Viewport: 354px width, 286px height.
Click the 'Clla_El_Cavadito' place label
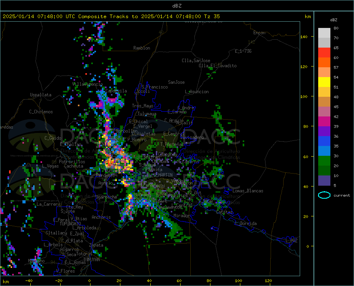coord(218,66)
